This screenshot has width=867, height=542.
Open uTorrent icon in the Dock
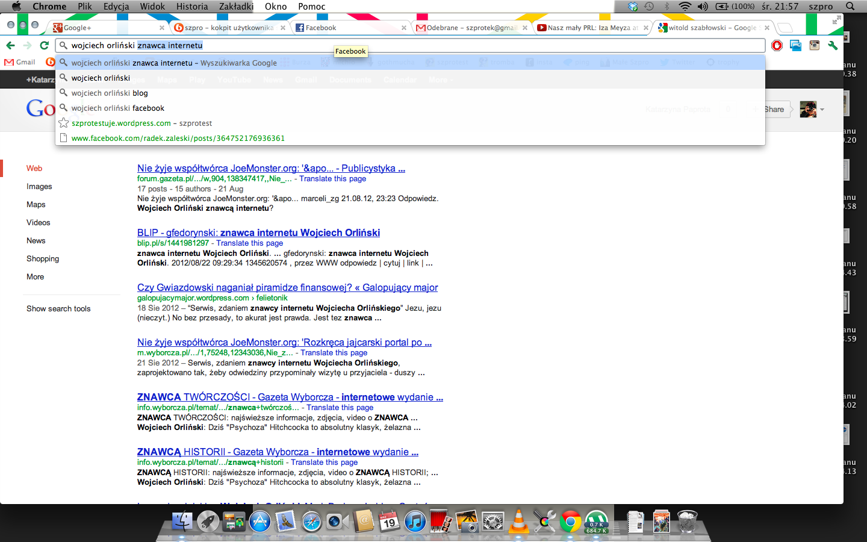(x=596, y=522)
